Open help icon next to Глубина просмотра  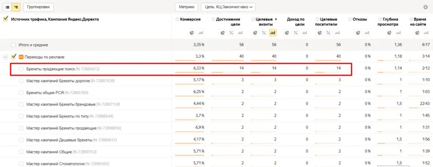(x=380, y=19)
